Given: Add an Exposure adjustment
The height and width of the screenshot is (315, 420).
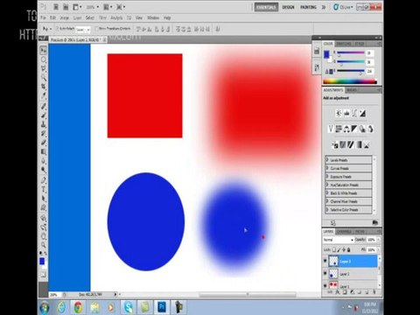Looking at the screenshot, I should click(x=362, y=113).
